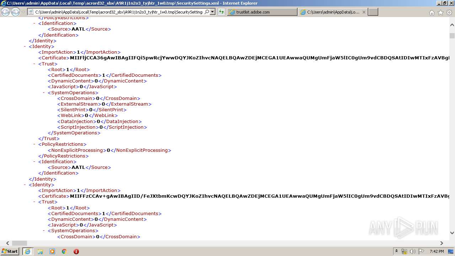Open the network status tray icon

pos(404,251)
